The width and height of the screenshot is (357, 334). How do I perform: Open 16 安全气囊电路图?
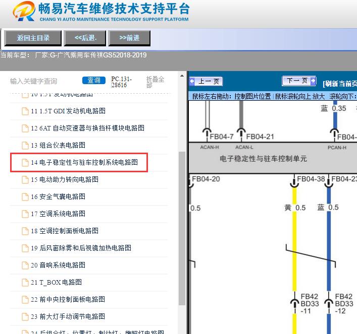pyautogui.click(x=58, y=196)
